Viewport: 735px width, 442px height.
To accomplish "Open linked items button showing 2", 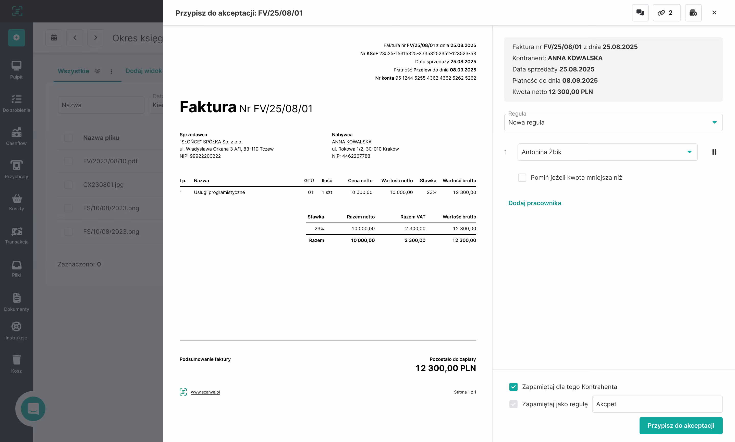I will pyautogui.click(x=667, y=13).
